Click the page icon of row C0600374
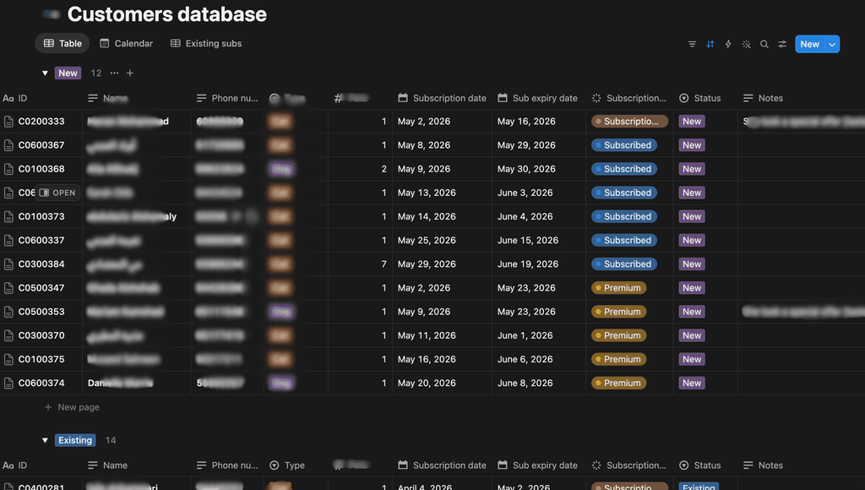 (8, 383)
